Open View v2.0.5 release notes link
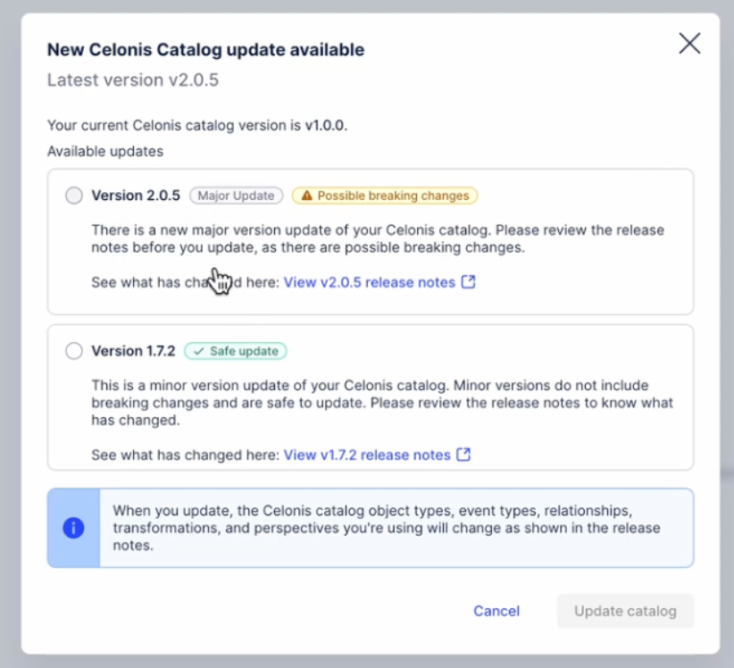Screen dimensions: 734x668 click(x=369, y=282)
